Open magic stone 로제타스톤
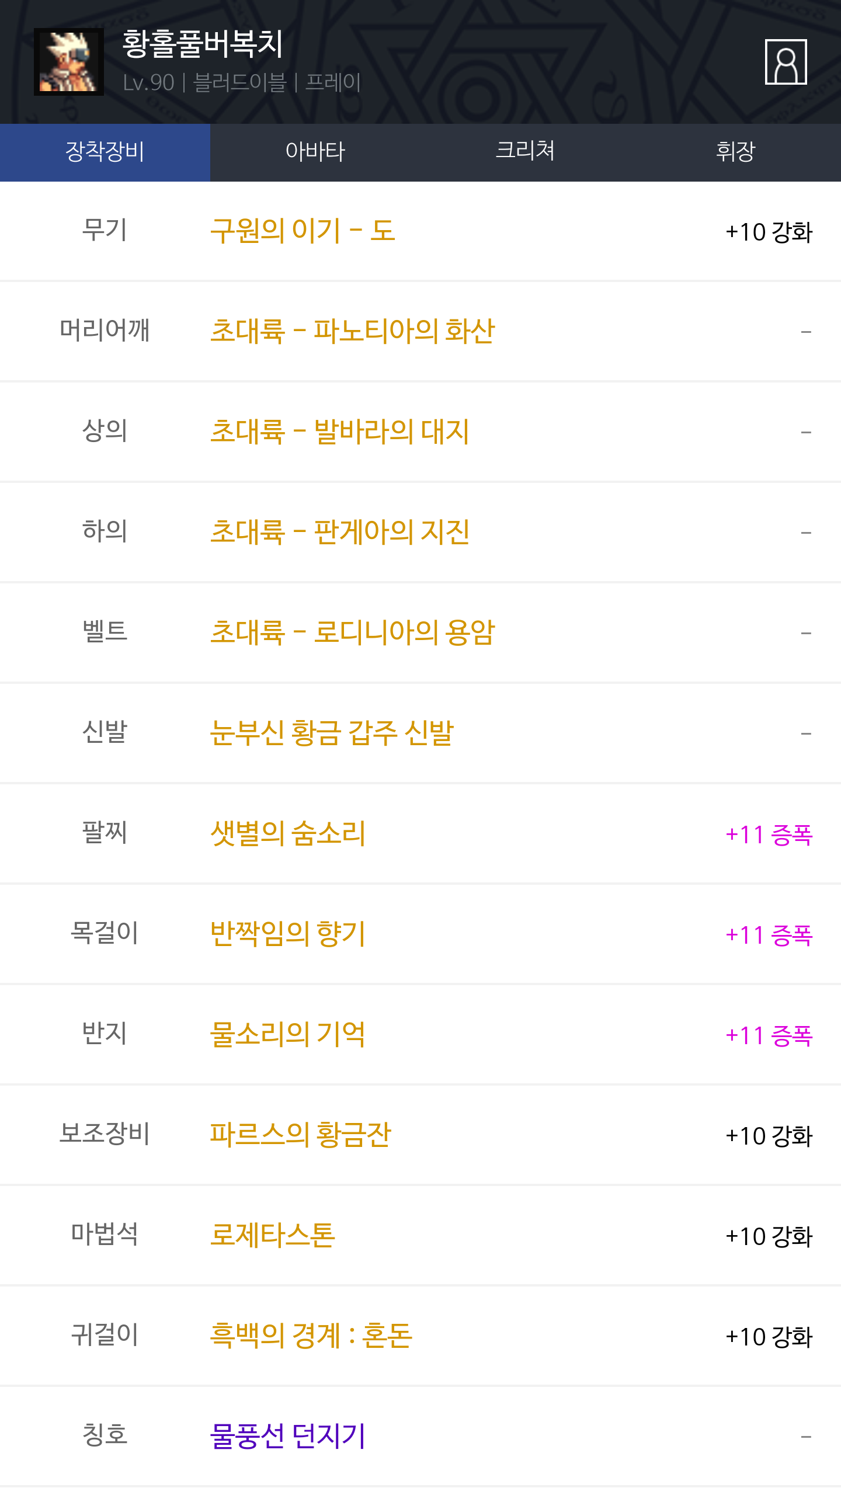The image size is (841, 1495). 272,1235
